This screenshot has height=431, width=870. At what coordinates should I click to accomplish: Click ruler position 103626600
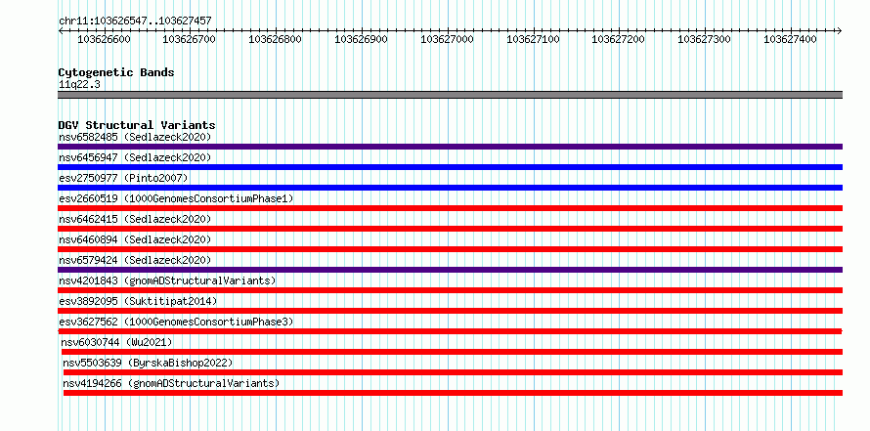105,39
